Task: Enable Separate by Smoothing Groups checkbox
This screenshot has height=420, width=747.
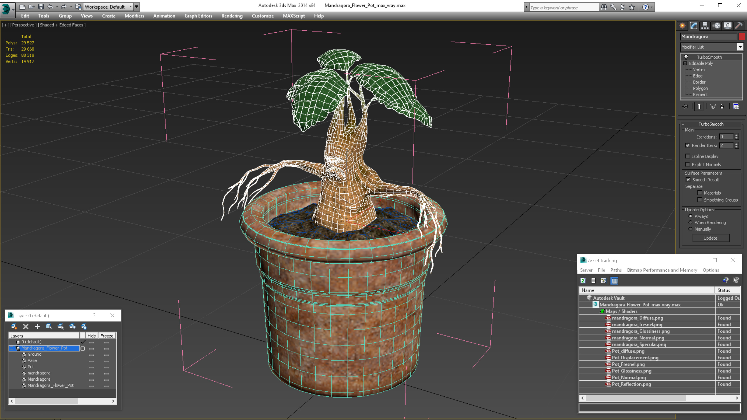Action: point(700,200)
